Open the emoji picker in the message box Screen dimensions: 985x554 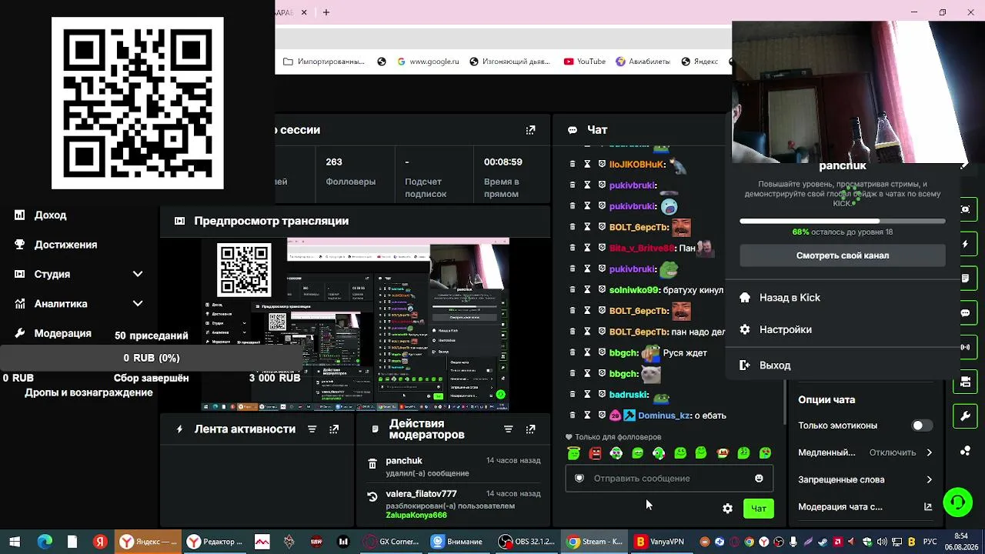(759, 479)
